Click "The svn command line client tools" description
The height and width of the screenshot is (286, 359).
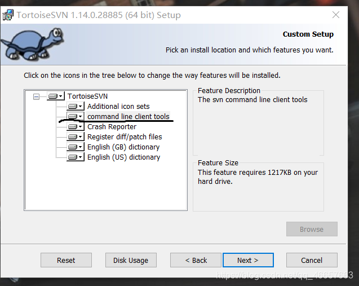[252, 100]
